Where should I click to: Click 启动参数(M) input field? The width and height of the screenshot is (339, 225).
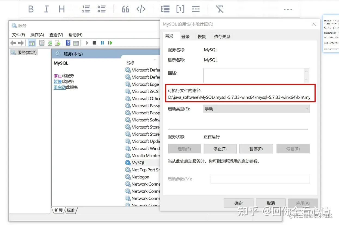[260, 179]
